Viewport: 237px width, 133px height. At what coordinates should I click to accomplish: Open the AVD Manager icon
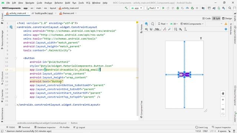pyautogui.click(x=219, y=8)
